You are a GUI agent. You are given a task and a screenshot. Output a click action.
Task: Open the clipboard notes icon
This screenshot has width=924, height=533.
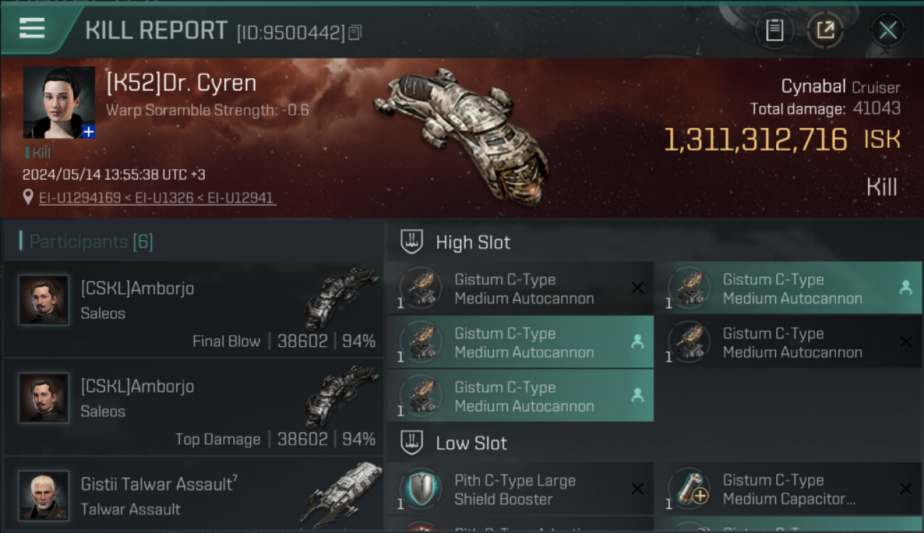pos(774,30)
